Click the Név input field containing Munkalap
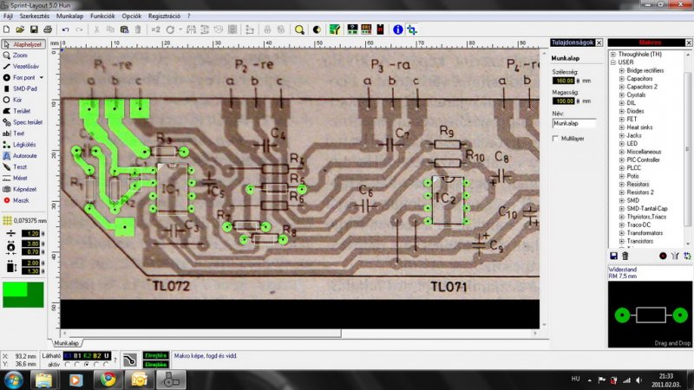Viewport: 694px width, 390px height. 574,123
